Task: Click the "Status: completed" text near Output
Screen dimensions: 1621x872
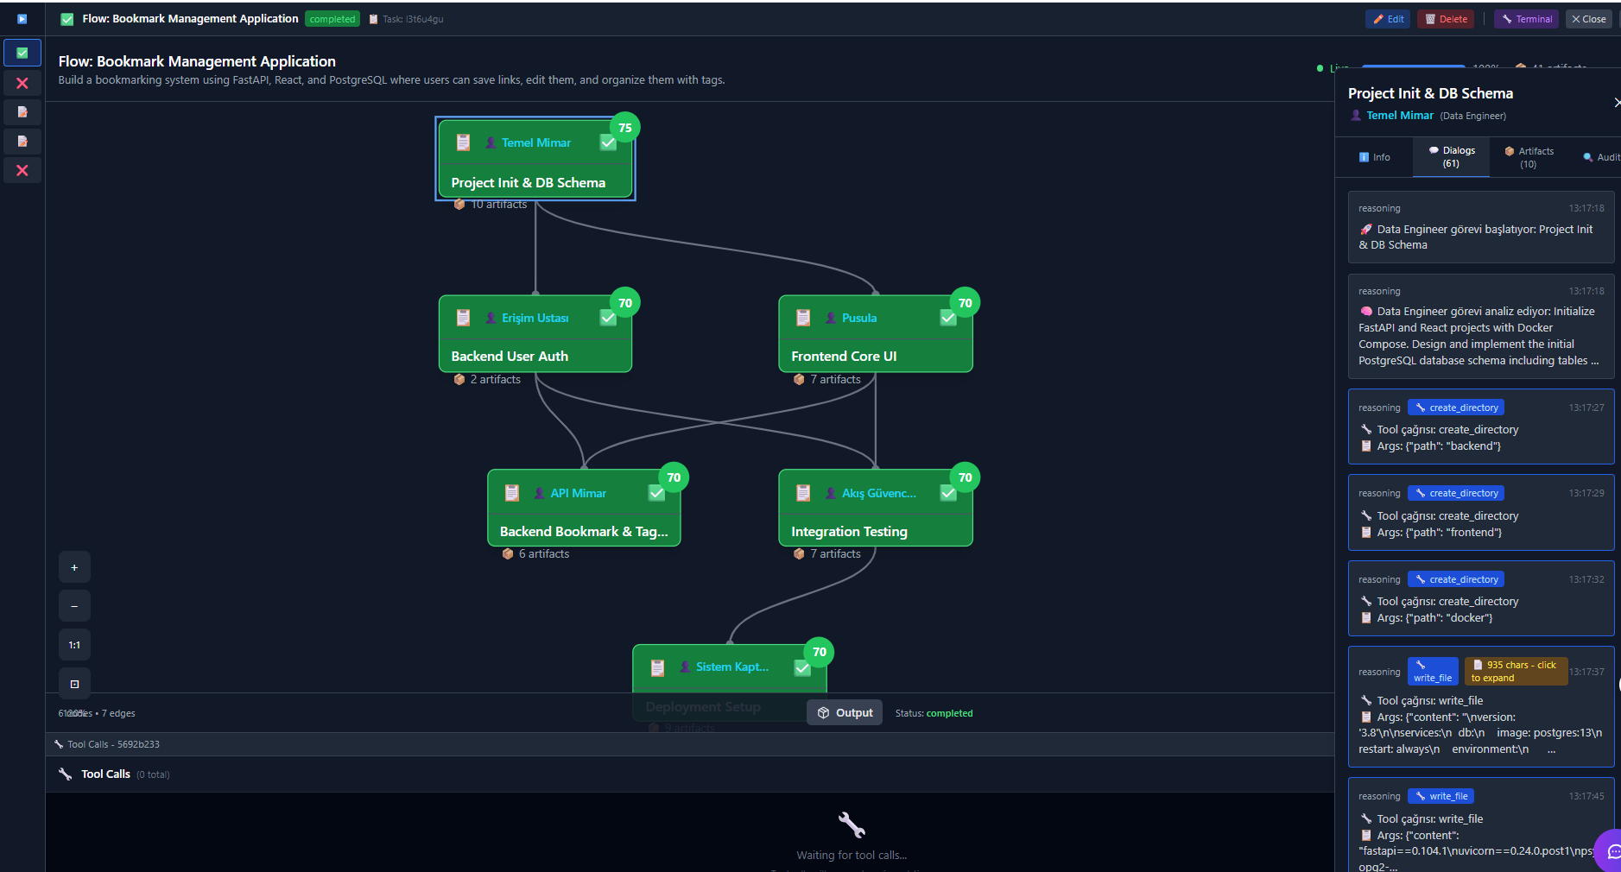Action: [x=934, y=713]
